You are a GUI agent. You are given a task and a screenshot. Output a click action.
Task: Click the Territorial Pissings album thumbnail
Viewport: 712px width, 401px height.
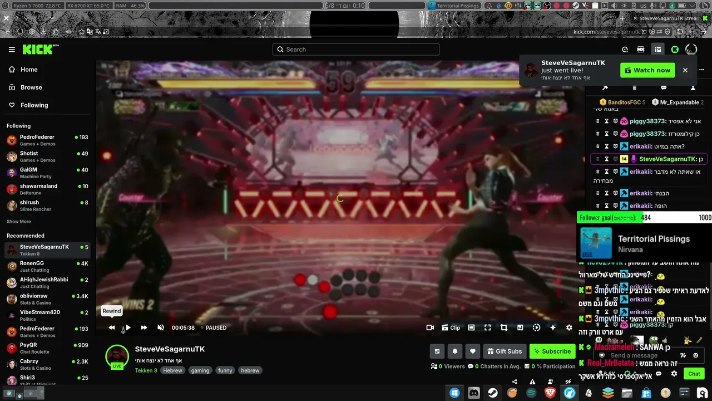click(596, 243)
